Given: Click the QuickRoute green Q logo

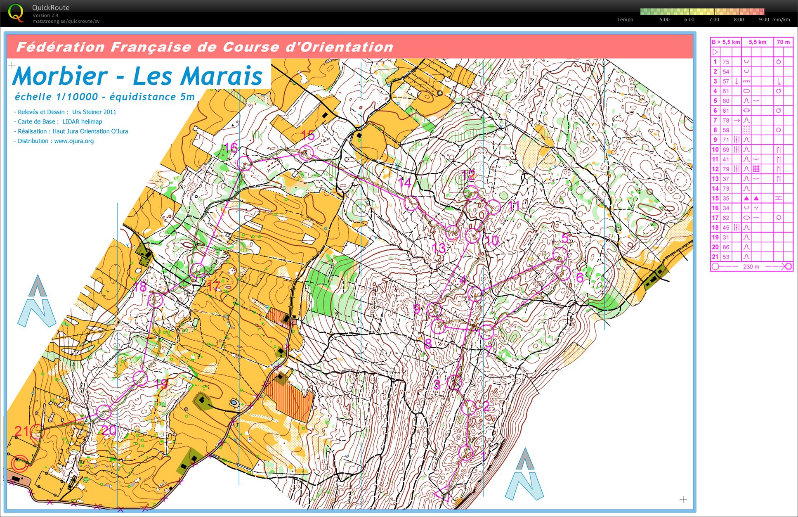Looking at the screenshot, I should coord(16,12).
